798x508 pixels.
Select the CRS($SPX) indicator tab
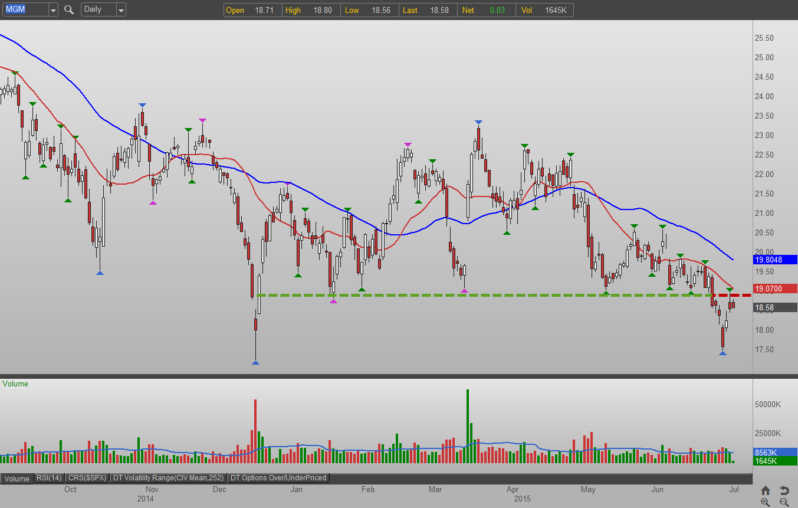(87, 478)
